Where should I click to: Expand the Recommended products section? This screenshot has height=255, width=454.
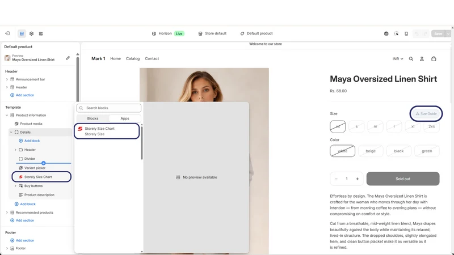click(7, 212)
